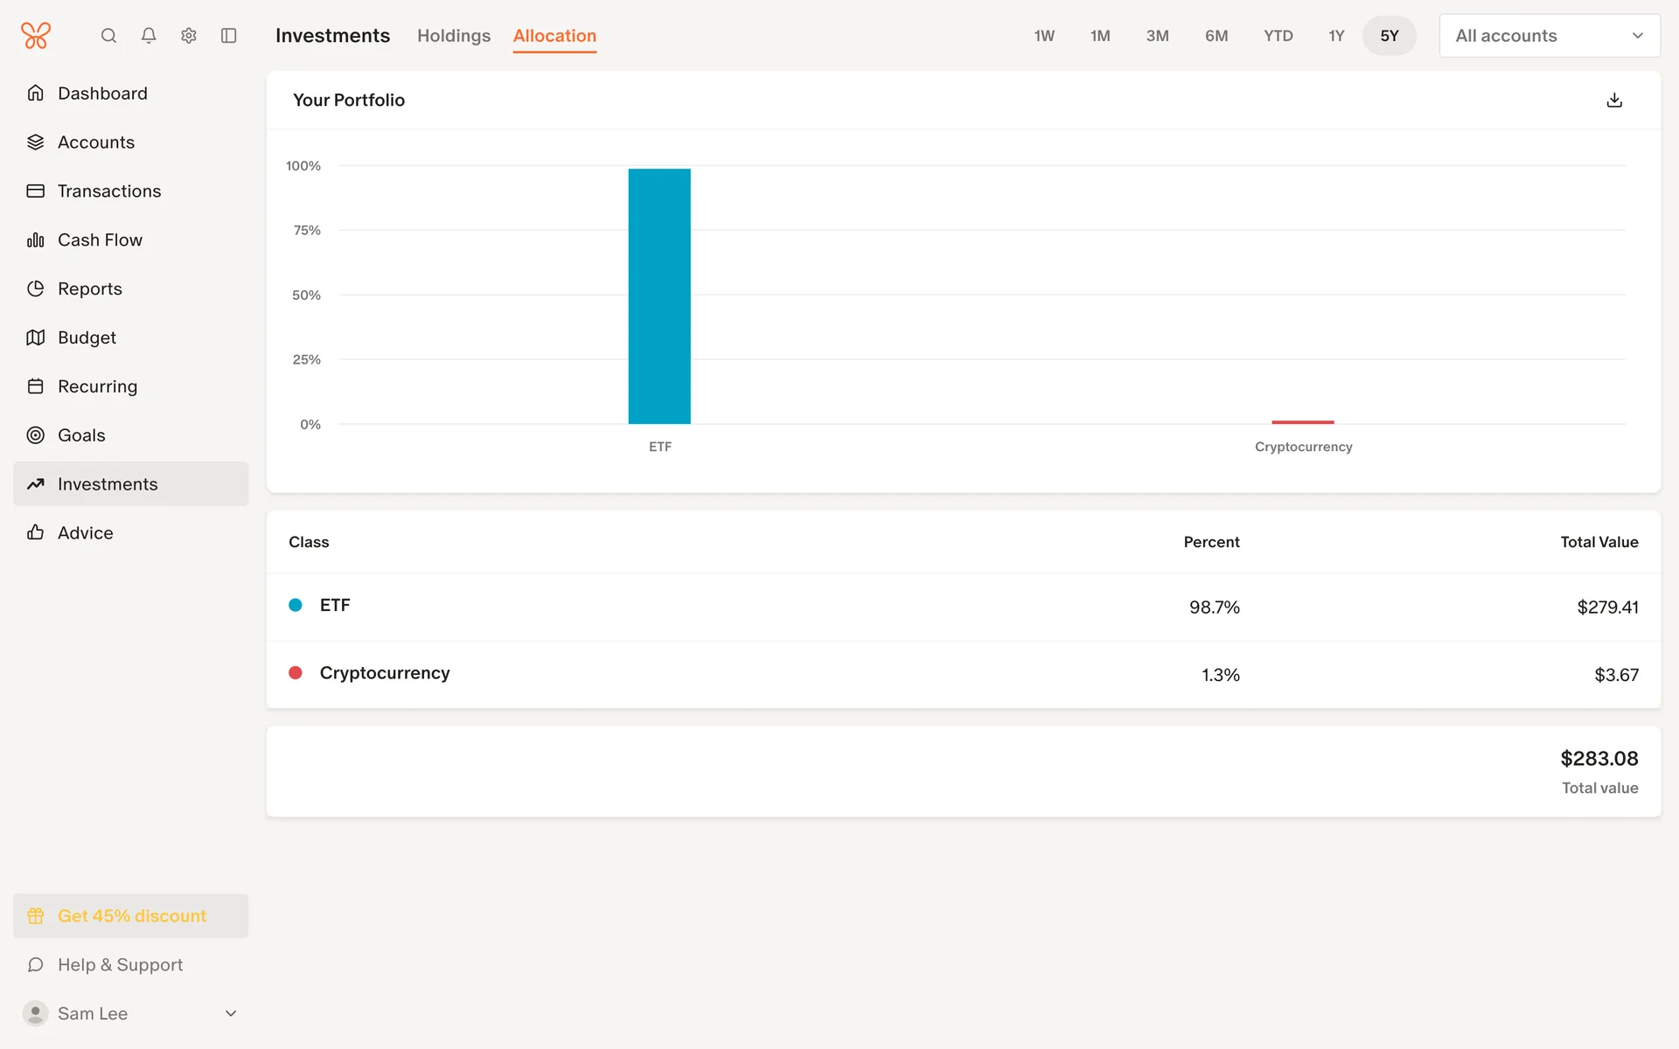Click the ETF bar in chart
This screenshot has height=1049, width=1679.
(x=659, y=296)
